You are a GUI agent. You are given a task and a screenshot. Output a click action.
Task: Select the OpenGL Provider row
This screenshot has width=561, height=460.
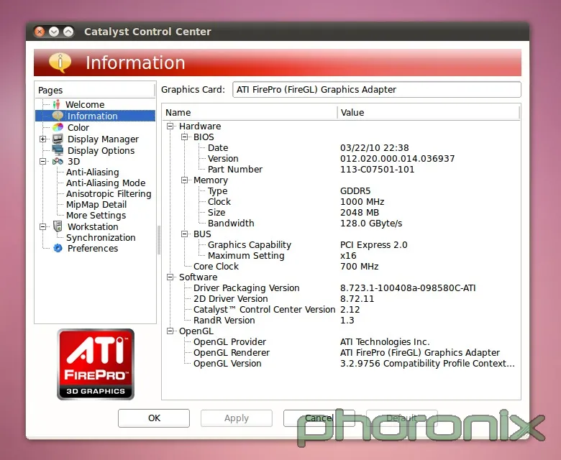click(x=341, y=341)
